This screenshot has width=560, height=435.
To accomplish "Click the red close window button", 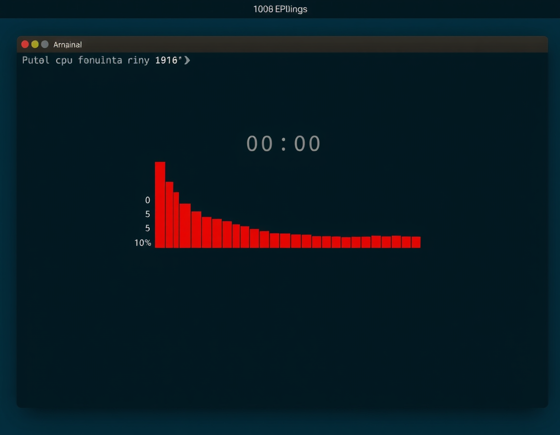I will coord(25,44).
